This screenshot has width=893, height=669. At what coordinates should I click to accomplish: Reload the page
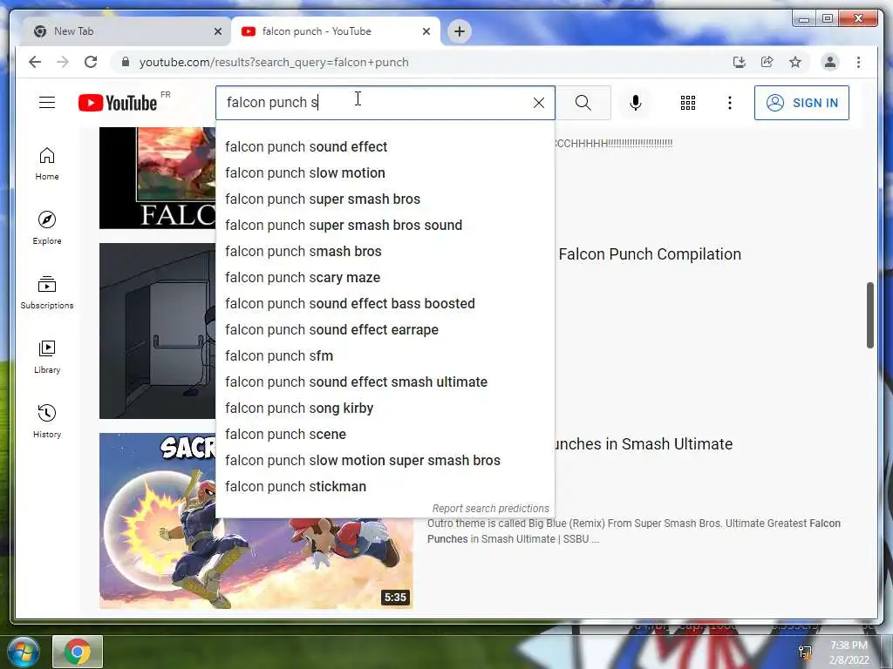pyautogui.click(x=91, y=62)
